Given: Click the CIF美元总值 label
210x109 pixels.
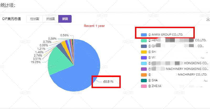Looking at the screenshot, I should (12, 19).
